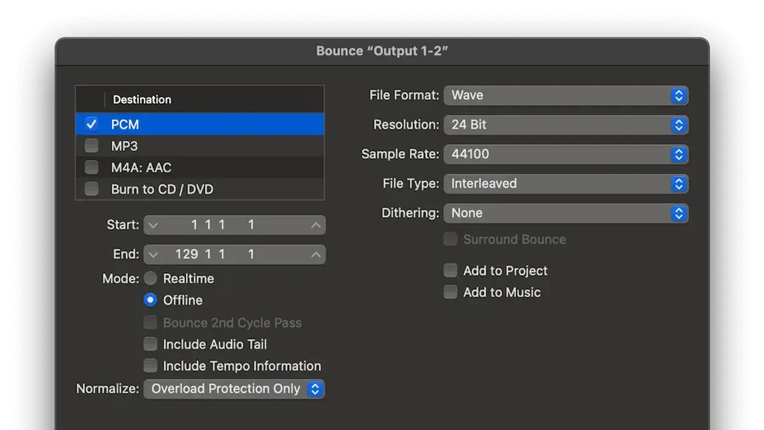Select the Offline mode radio button
The height and width of the screenshot is (430, 764).
150,300
